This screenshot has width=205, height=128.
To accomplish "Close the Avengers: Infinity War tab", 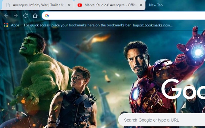I will click(x=69, y=5).
